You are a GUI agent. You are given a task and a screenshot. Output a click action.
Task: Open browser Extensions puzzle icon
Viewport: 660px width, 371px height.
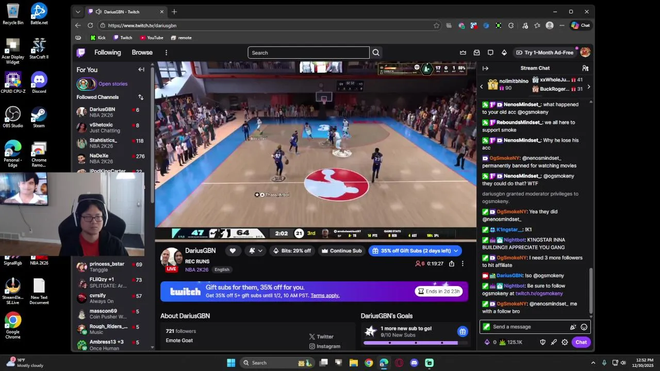[x=510, y=25]
